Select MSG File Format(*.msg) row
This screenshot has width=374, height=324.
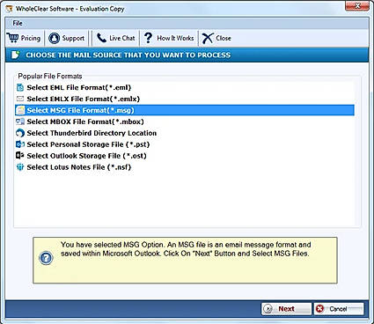[185, 110]
